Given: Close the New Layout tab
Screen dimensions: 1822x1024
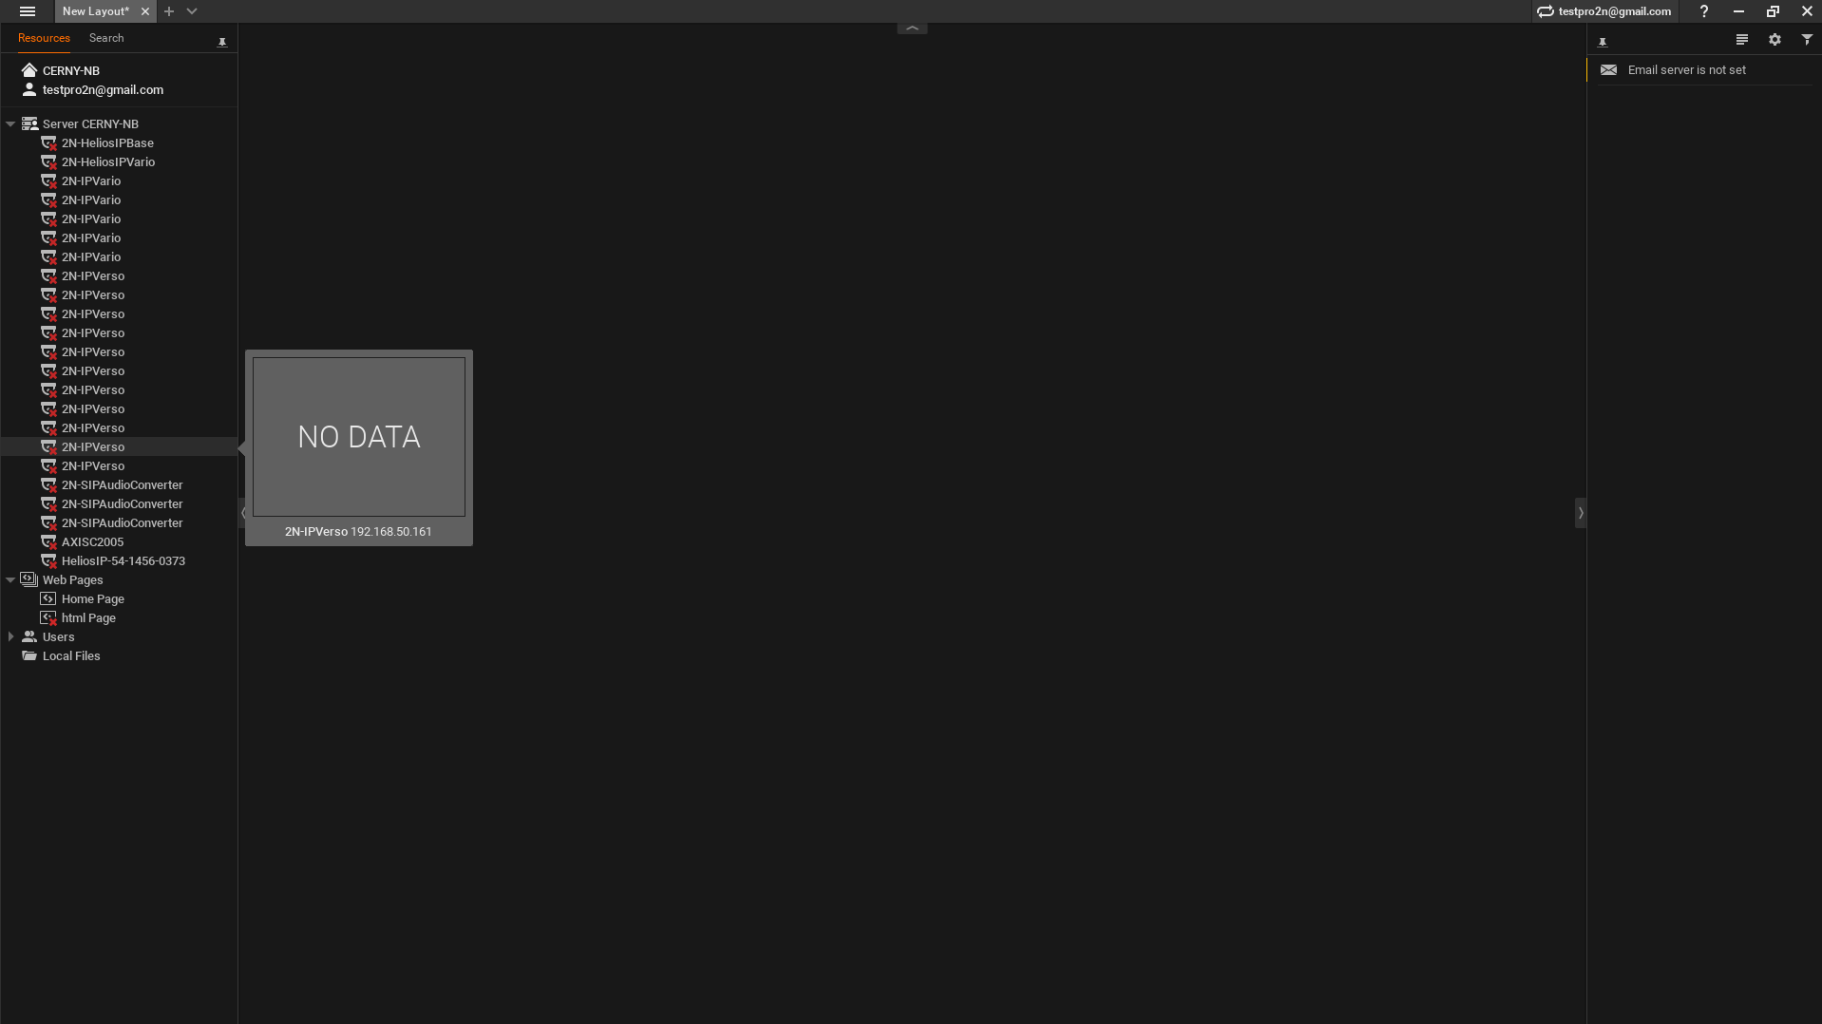Looking at the screenshot, I should pos(144,11).
